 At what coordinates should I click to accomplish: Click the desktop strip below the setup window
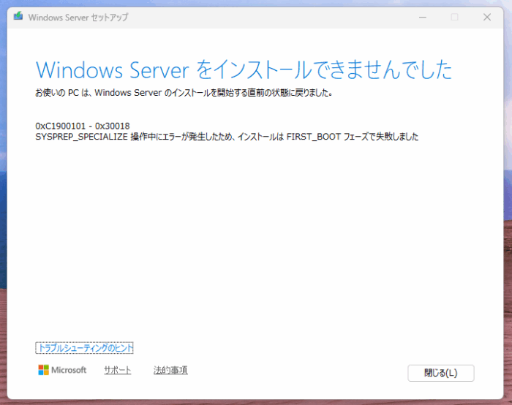[x=256, y=401]
